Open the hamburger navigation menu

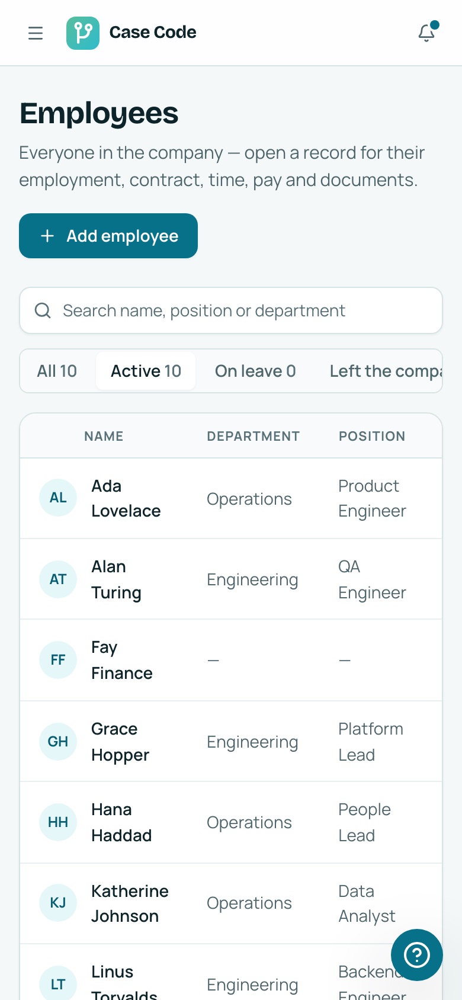point(36,33)
